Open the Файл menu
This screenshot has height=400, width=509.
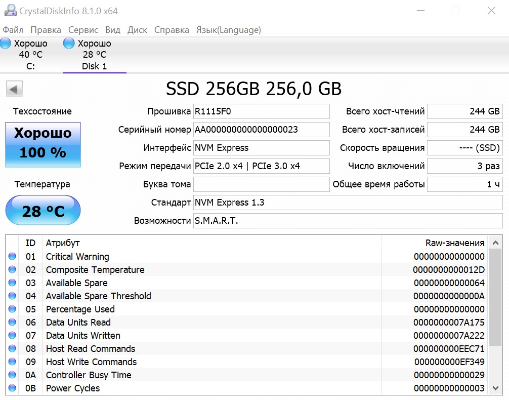(13, 30)
